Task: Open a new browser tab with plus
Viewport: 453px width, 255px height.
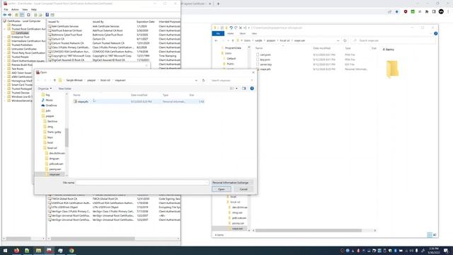Action: coord(218,4)
